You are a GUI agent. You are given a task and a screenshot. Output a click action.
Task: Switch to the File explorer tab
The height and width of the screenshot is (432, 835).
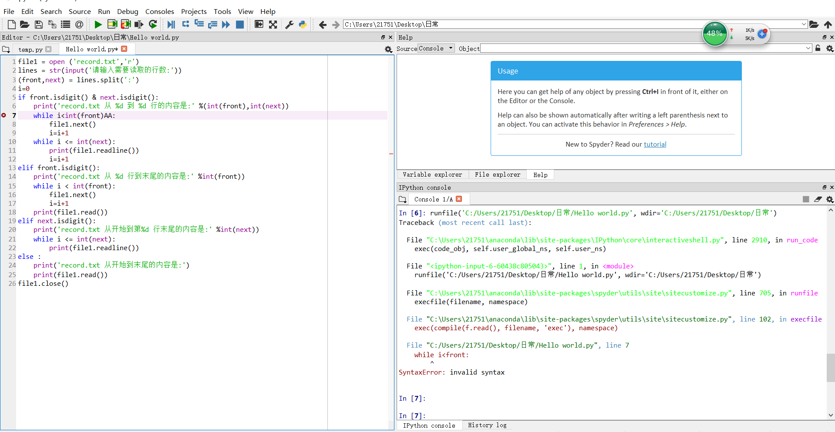[498, 174]
